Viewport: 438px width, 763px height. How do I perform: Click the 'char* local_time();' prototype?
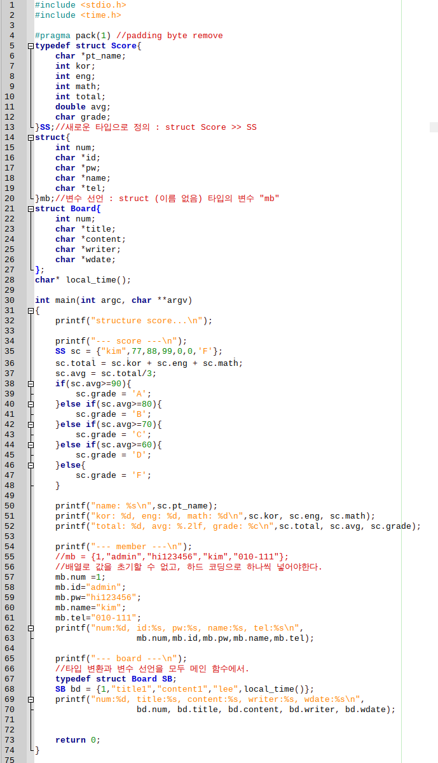[x=83, y=280]
